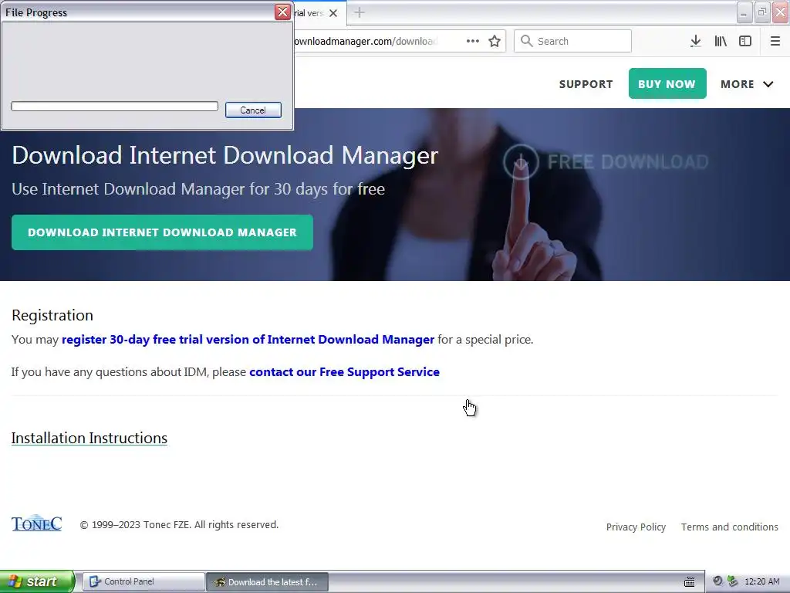
Task: Click the address bar URL
Action: [x=366, y=42]
